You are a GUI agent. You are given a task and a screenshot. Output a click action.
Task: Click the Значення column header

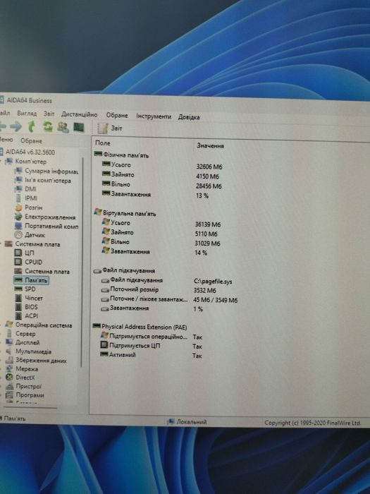coord(210,146)
